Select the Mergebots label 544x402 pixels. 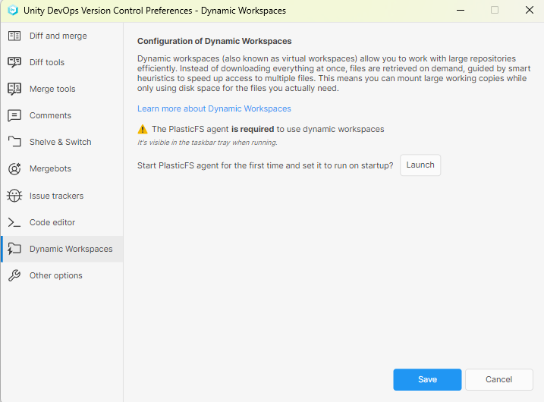coord(50,168)
